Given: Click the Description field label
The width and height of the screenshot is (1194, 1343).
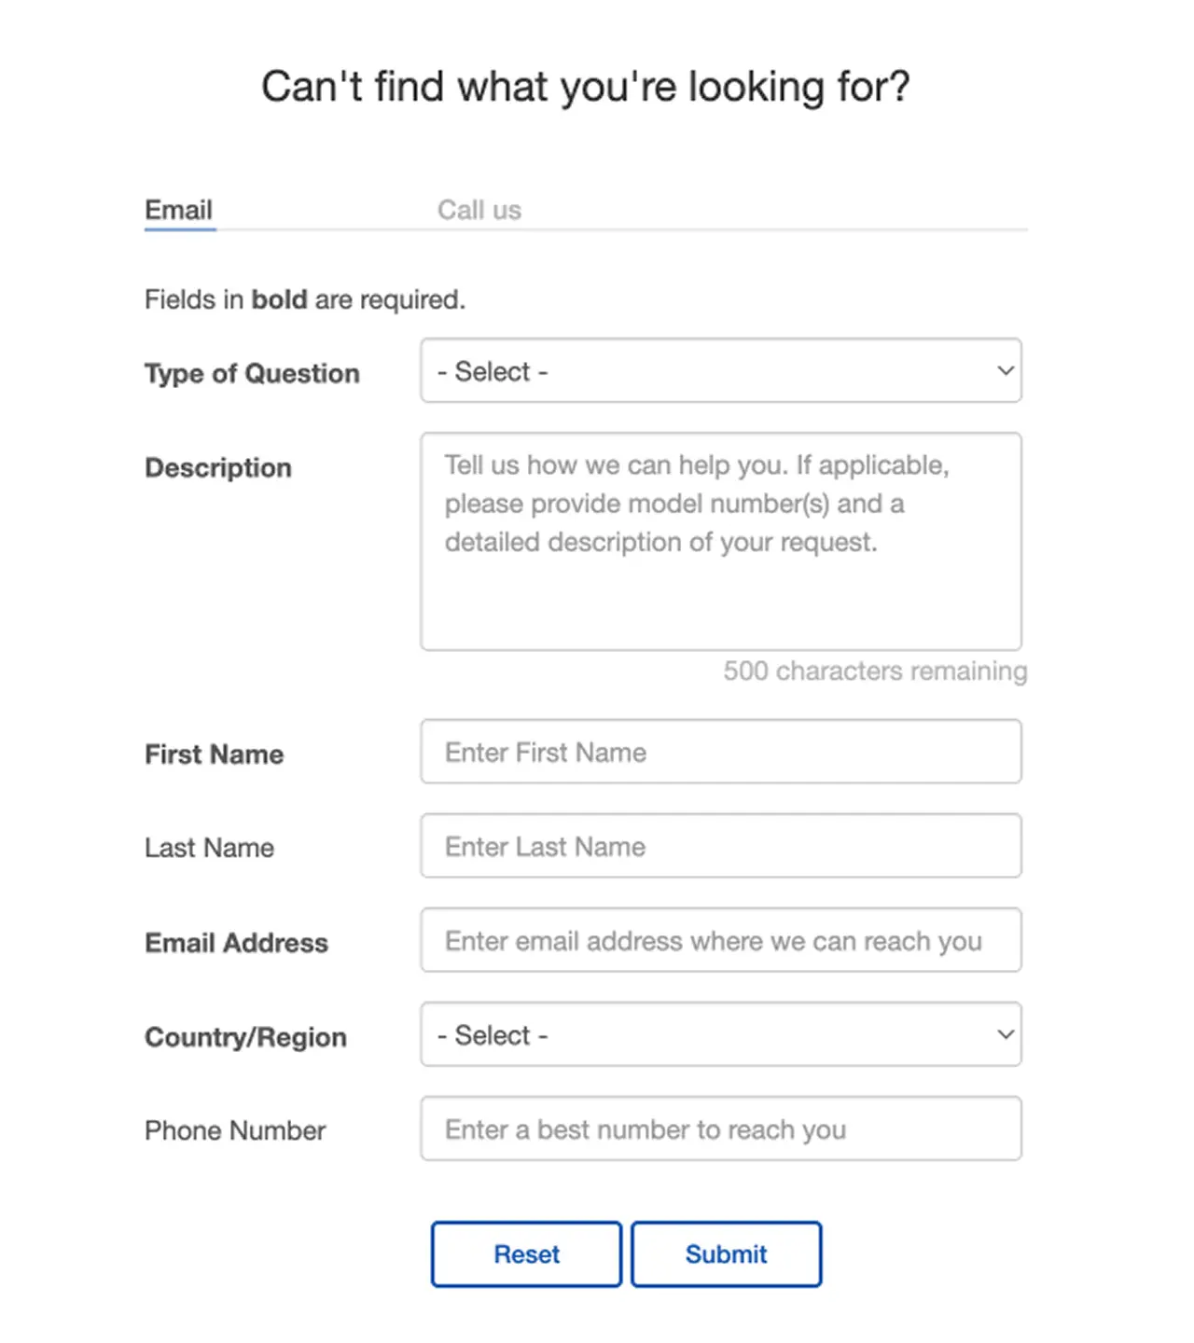Looking at the screenshot, I should [217, 467].
